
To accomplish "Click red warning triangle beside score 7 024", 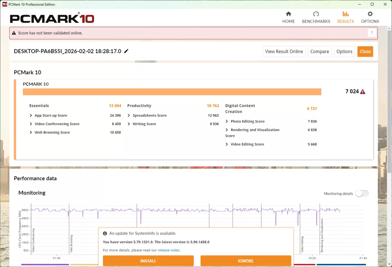I will point(363,92).
